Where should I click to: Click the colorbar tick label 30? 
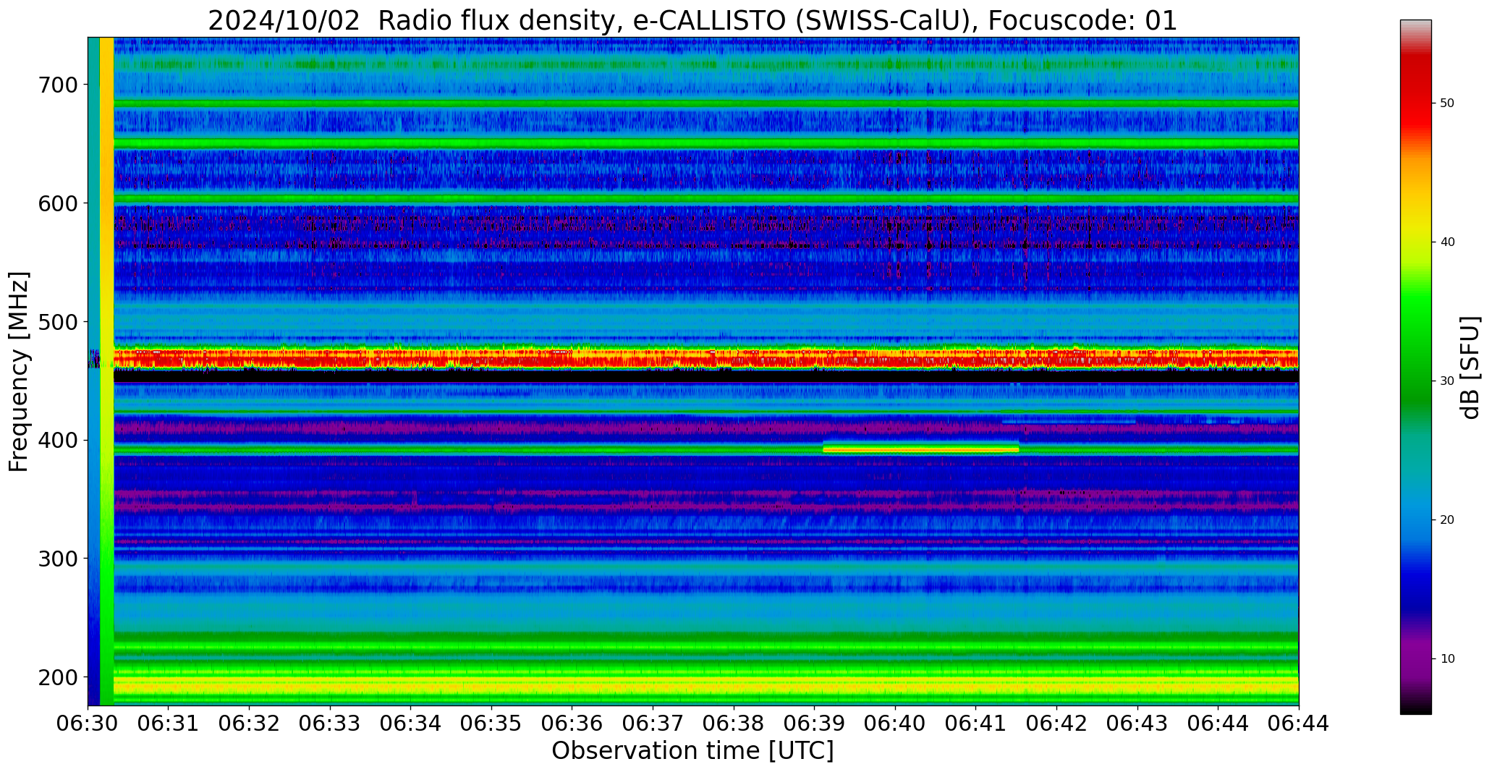click(x=1447, y=381)
